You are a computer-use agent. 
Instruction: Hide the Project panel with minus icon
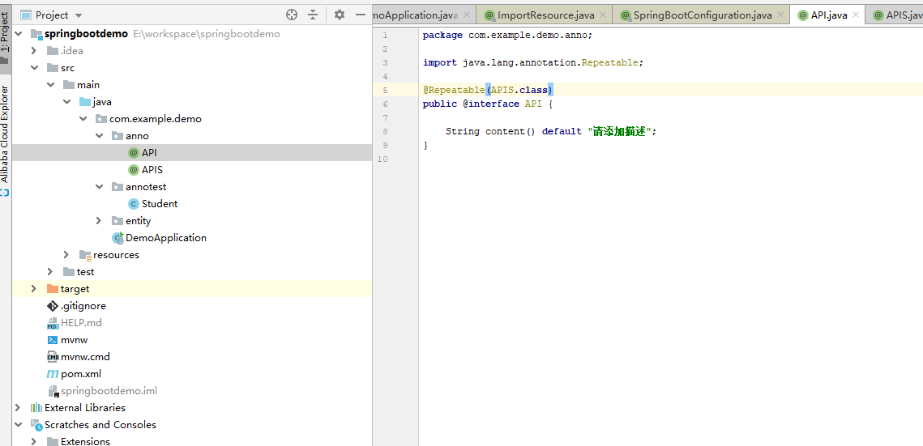[x=361, y=15]
